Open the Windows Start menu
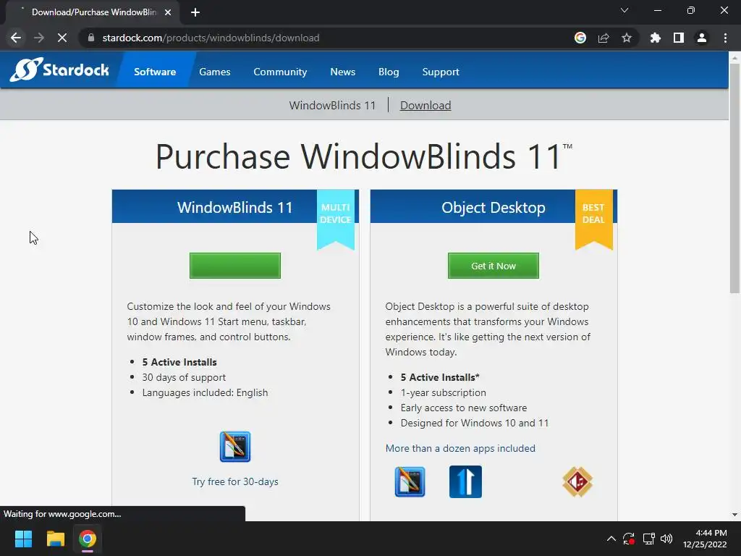The height and width of the screenshot is (556, 741). tap(23, 539)
